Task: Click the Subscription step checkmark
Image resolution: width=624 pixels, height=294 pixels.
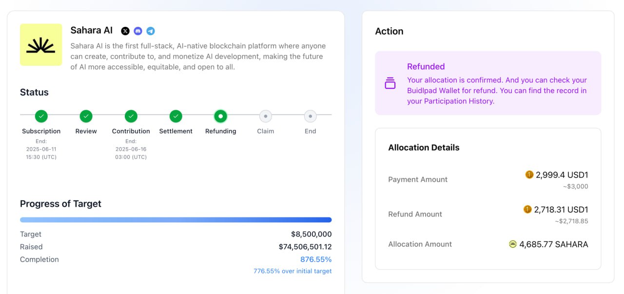Action: coord(41,116)
